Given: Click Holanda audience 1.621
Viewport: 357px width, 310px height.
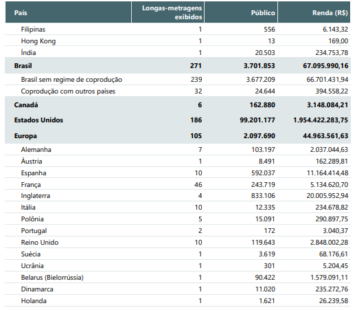Looking at the screenshot, I should click(x=266, y=301).
